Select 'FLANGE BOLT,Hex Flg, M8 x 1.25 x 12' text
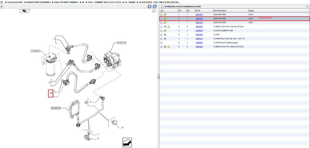310x148 pixels. [229, 39]
